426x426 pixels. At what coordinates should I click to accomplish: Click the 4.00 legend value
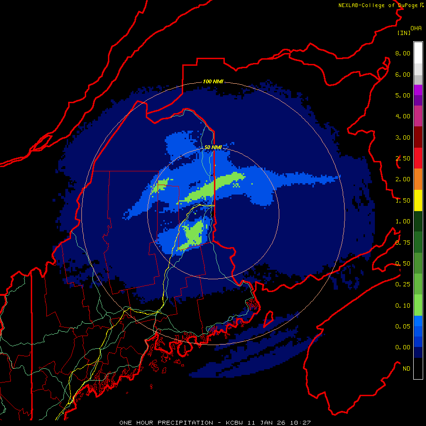[403, 116]
